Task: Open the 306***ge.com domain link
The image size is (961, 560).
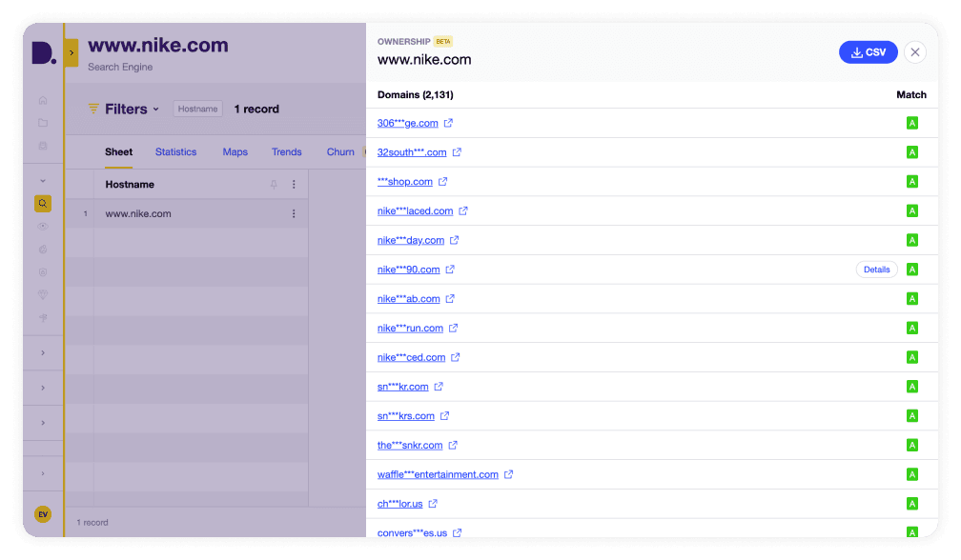Action: click(408, 123)
